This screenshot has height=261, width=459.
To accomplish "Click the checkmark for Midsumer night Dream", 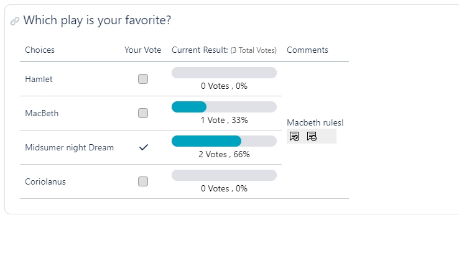I will [x=143, y=147].
